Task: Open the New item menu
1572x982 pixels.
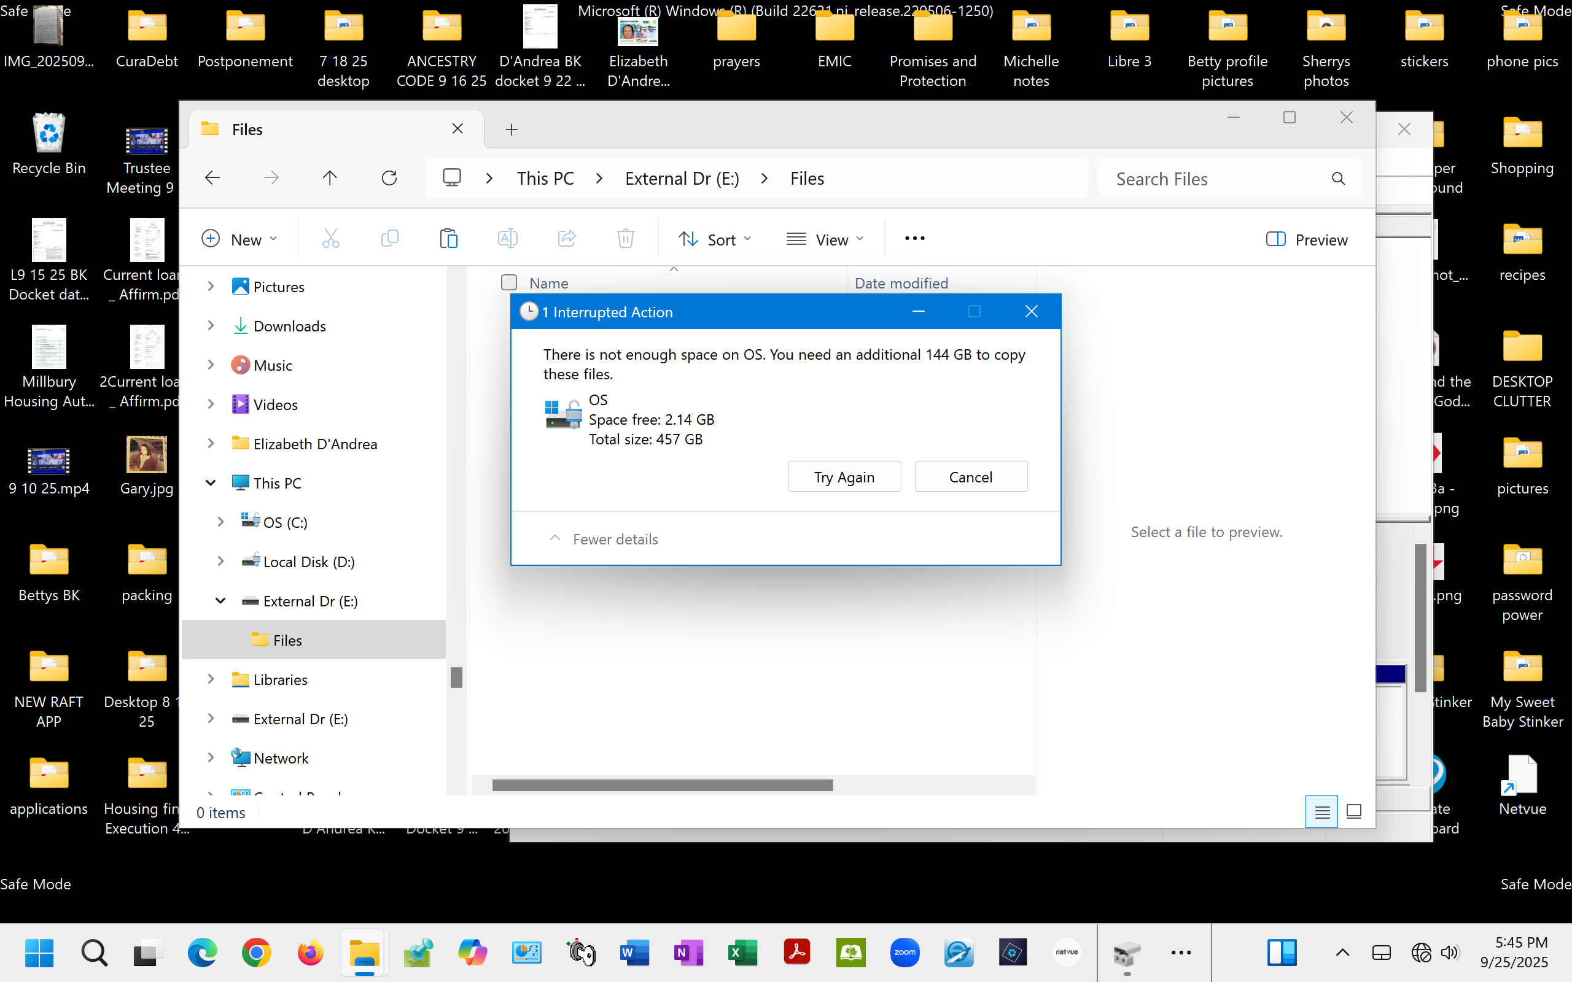Action: [x=239, y=239]
